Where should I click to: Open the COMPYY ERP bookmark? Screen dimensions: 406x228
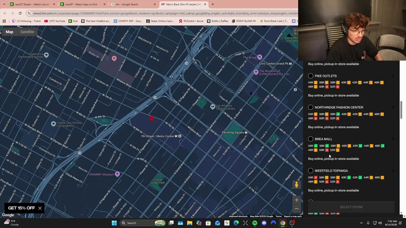pyautogui.click(x=128, y=21)
